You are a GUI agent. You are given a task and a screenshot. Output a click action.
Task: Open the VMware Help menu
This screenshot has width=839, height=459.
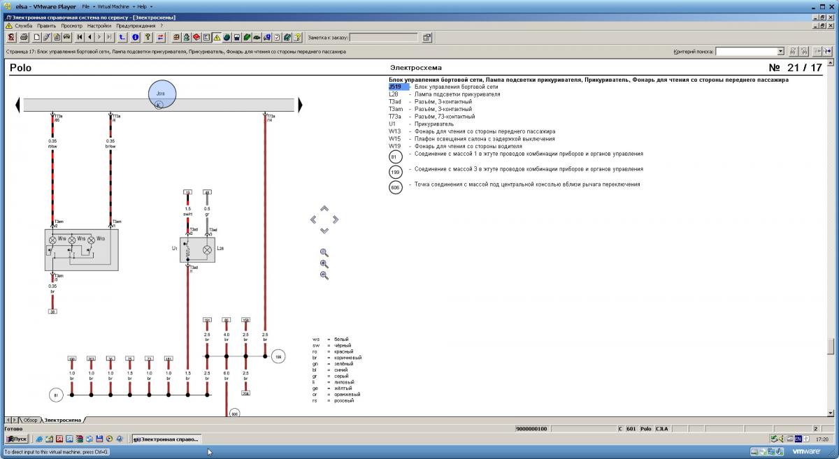point(144,6)
